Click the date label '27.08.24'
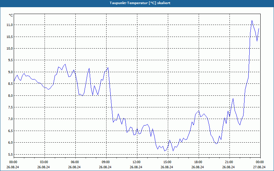The width and height of the screenshot is (274, 171). coord(259,167)
